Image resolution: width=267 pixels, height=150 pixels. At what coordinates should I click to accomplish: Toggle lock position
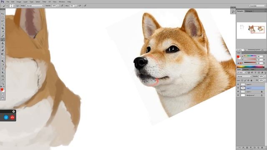pyautogui.click(x=248, y=80)
